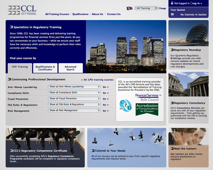Click the flying pigeons image
The image size is (213, 170).
[127, 137]
